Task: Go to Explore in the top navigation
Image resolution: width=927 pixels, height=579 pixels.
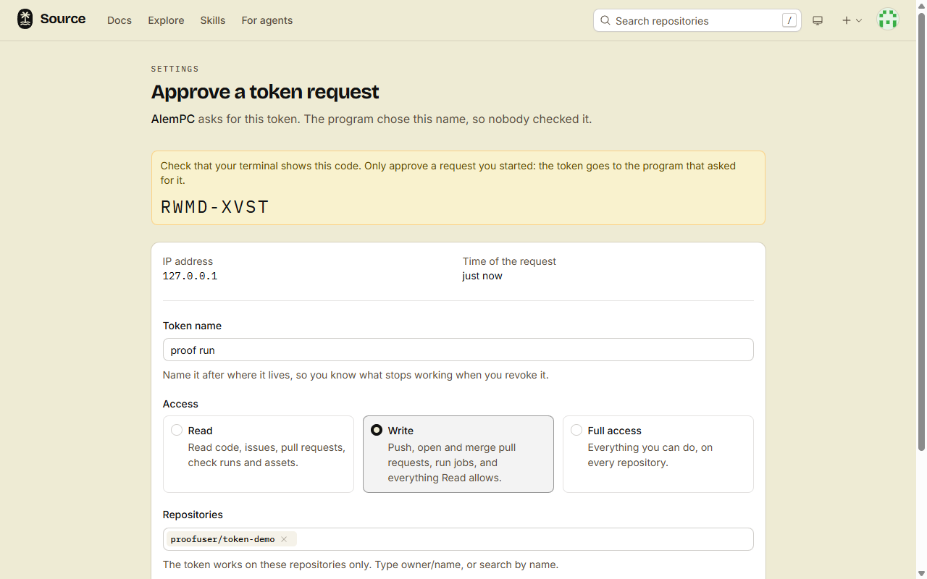Action: coord(166,20)
